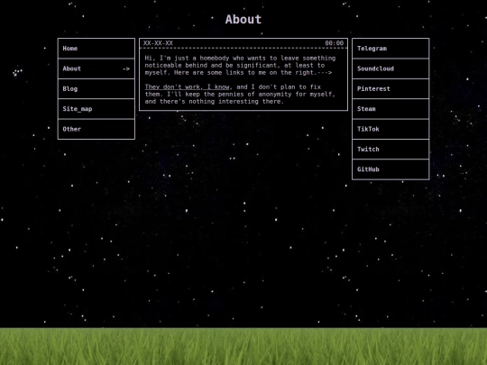Open the Home navigation item
This screenshot has height=365, width=487.
pyautogui.click(x=96, y=49)
